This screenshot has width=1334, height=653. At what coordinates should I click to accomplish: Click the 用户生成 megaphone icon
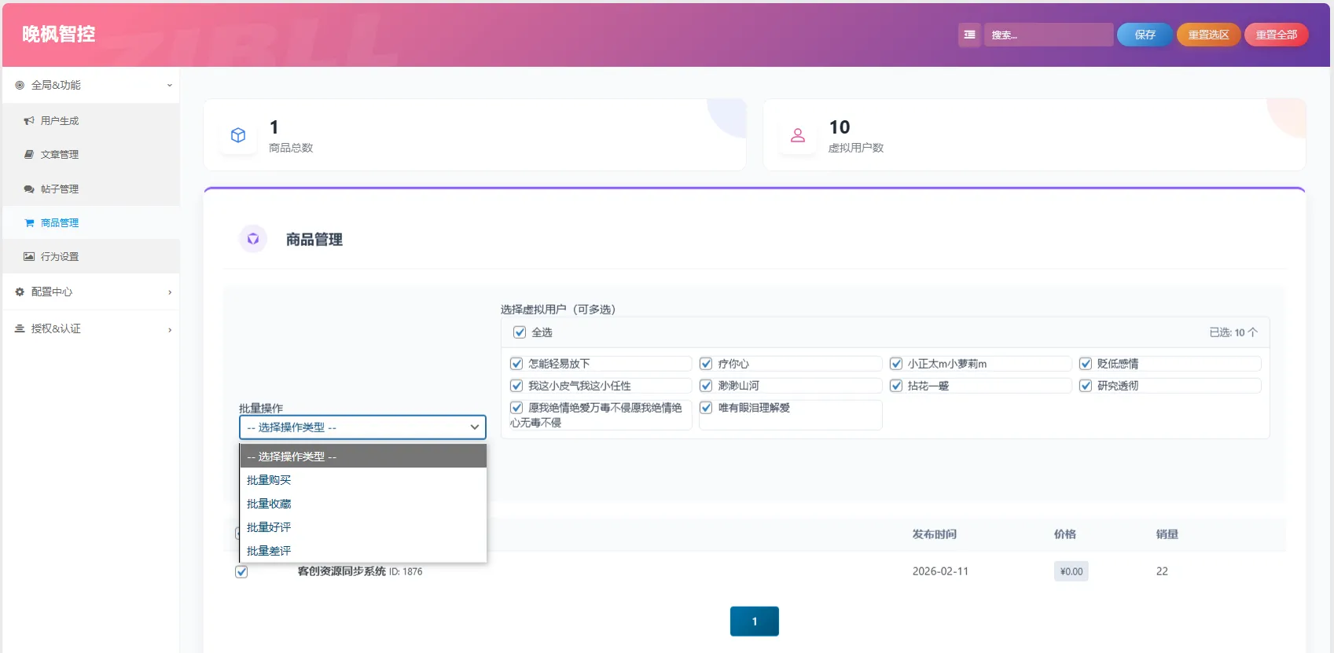coord(29,120)
